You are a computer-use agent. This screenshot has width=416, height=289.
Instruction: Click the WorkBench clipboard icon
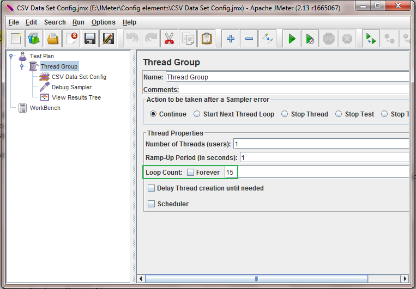coord(22,108)
